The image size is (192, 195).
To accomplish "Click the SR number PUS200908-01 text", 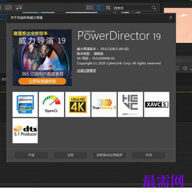I will click(104, 58).
